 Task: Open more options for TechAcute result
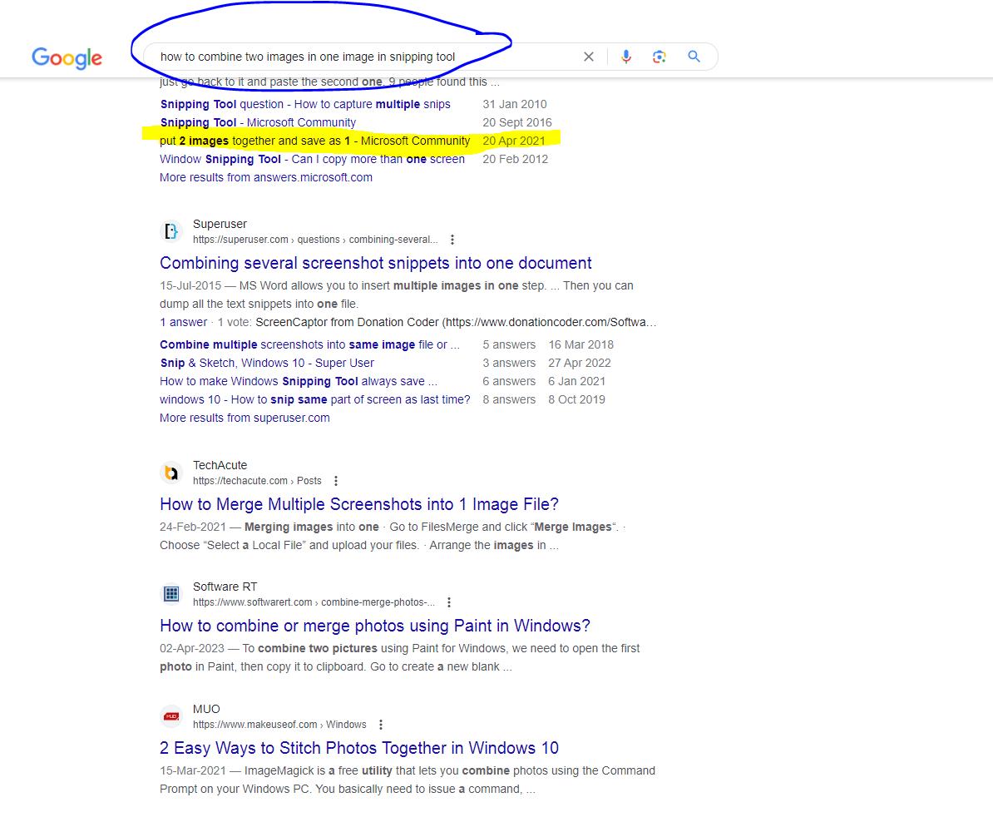pos(336,481)
